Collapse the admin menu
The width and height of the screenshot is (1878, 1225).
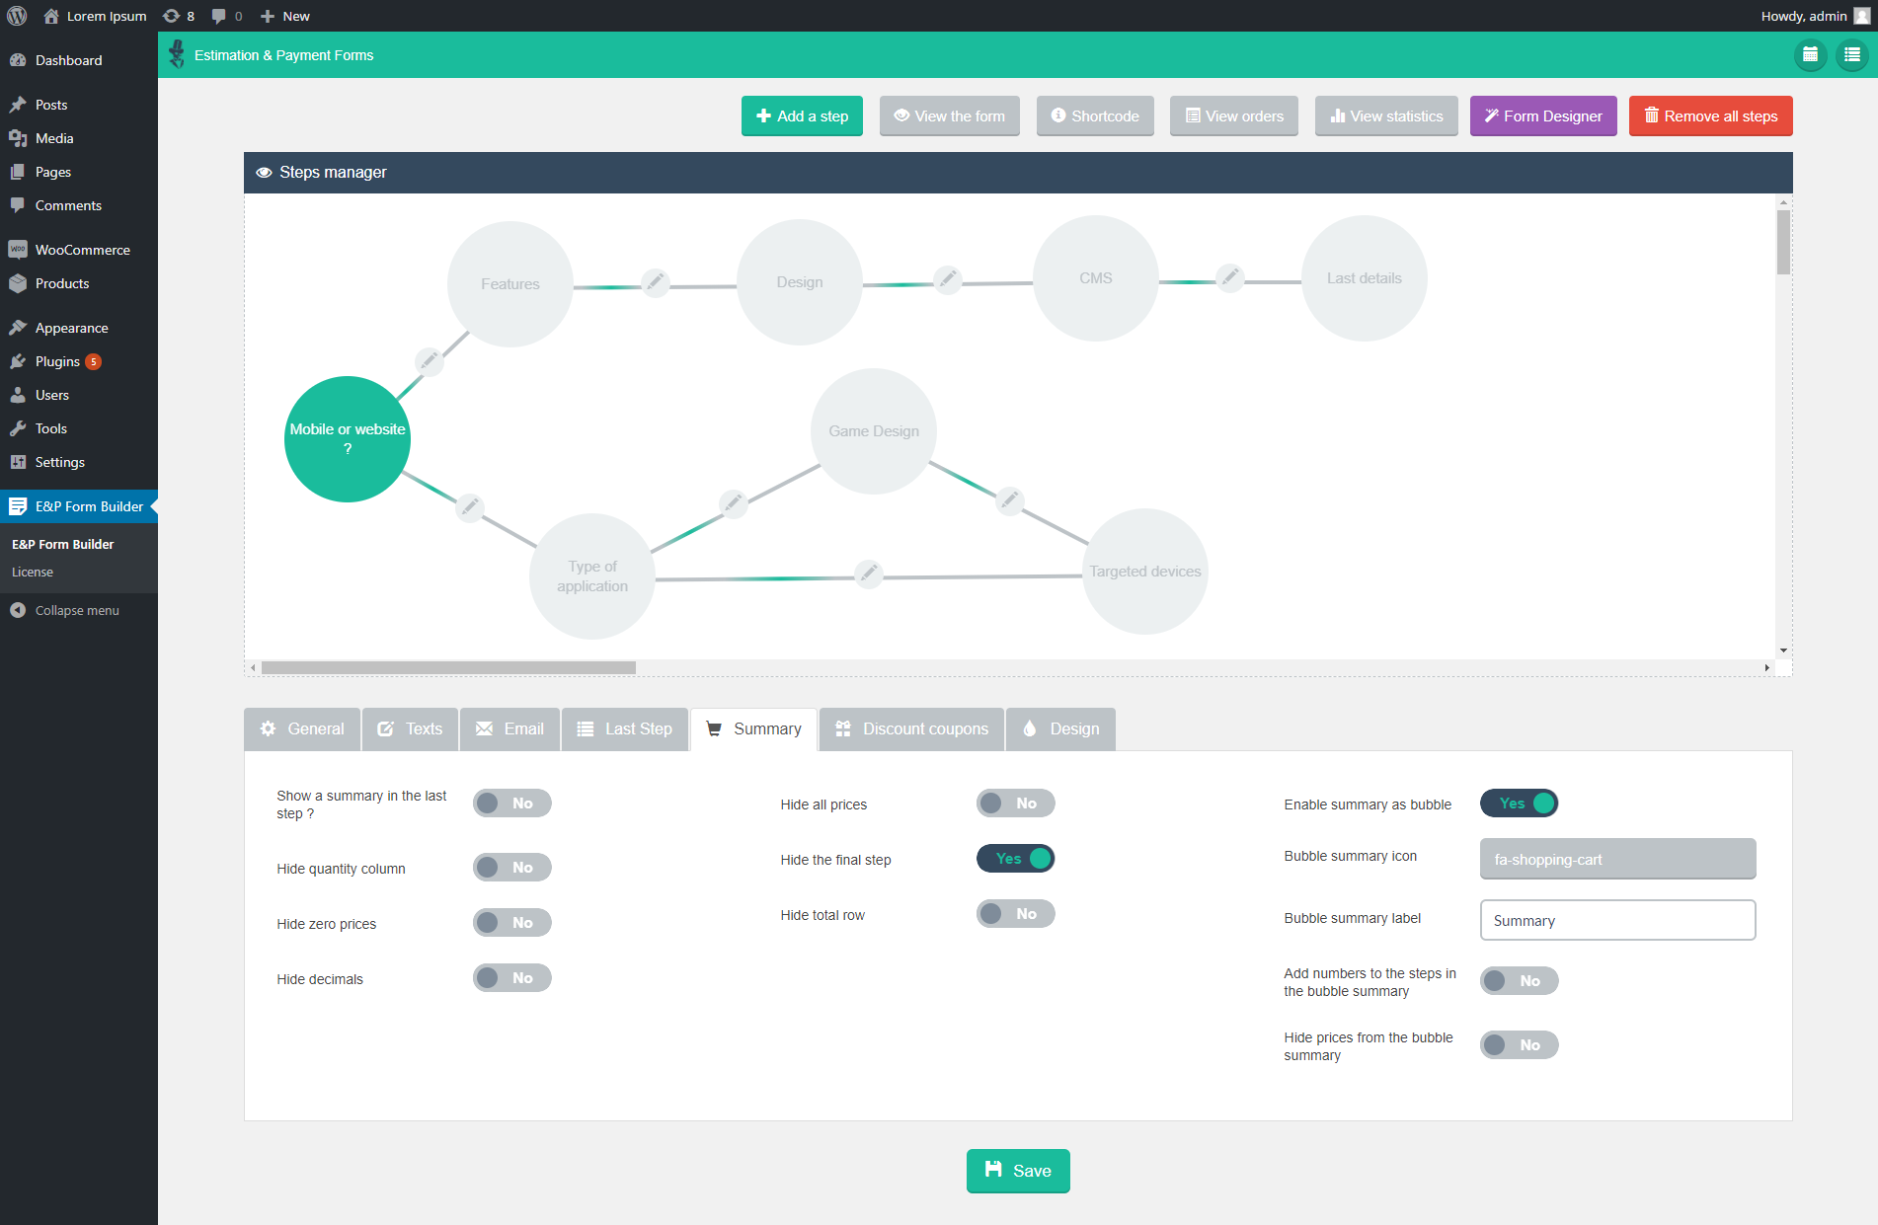click(71, 609)
